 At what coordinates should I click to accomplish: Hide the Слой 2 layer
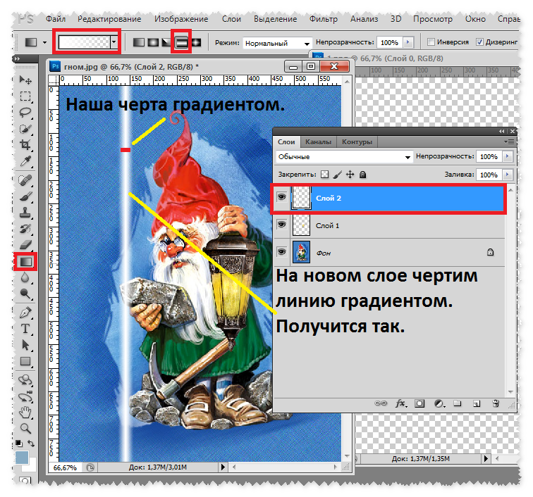pyautogui.click(x=281, y=197)
